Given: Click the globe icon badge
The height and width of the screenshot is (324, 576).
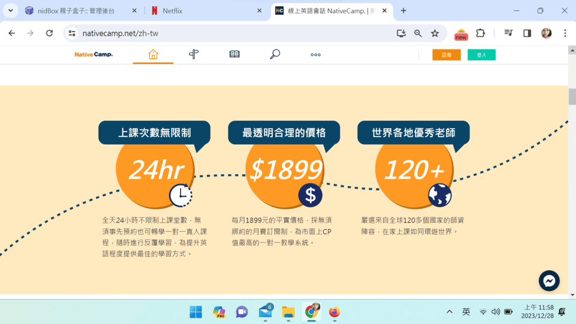Looking at the screenshot, I should coord(440,195).
